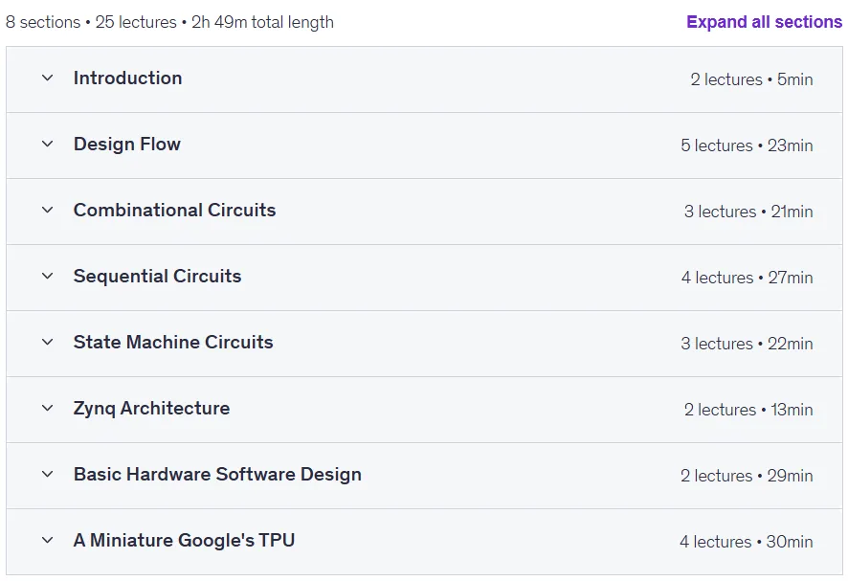Expand the State Machine Circuits chevron
The image size is (848, 581).
(x=48, y=342)
